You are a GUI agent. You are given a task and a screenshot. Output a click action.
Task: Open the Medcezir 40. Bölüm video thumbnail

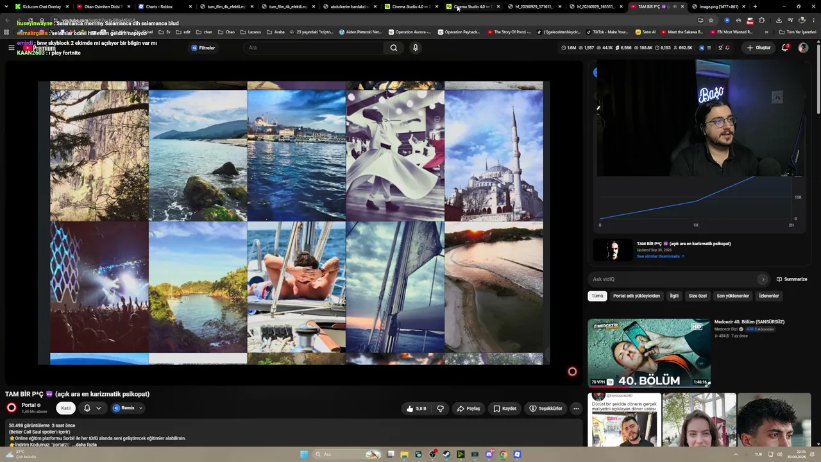tap(649, 353)
